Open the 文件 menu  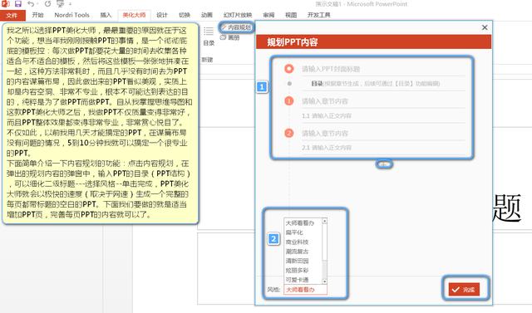point(12,15)
